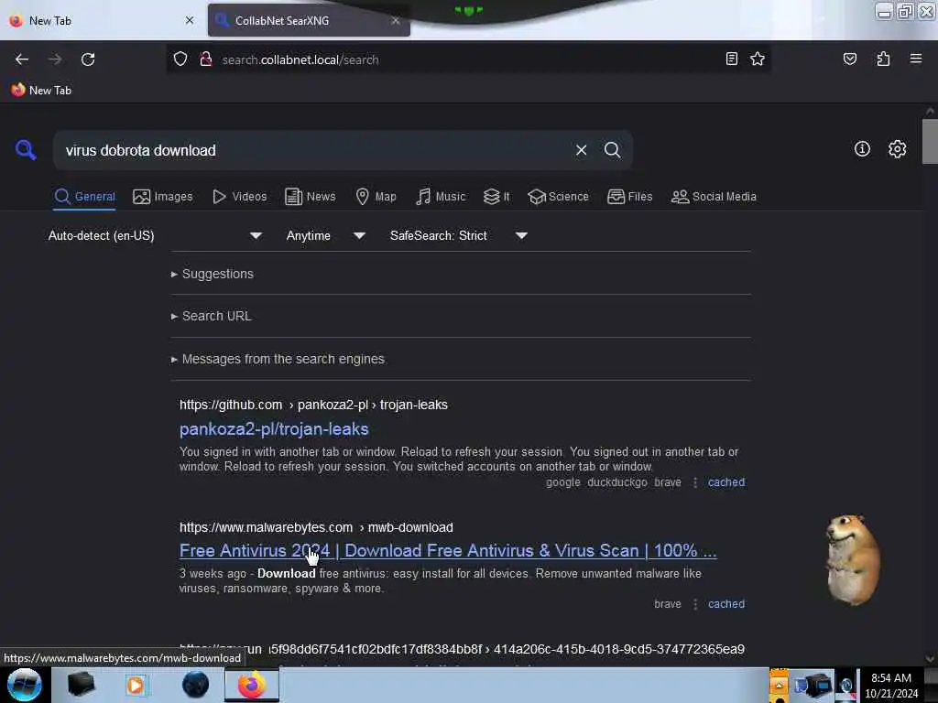The image size is (938, 703).
Task: Click the malwarebytes.com result URL
Action: coord(316,527)
